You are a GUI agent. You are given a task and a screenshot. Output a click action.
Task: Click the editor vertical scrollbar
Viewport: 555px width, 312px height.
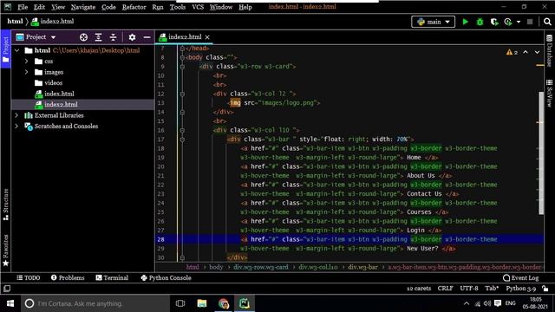(541, 153)
